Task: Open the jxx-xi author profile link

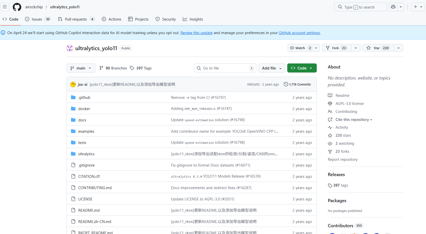Action: [x=83, y=85]
